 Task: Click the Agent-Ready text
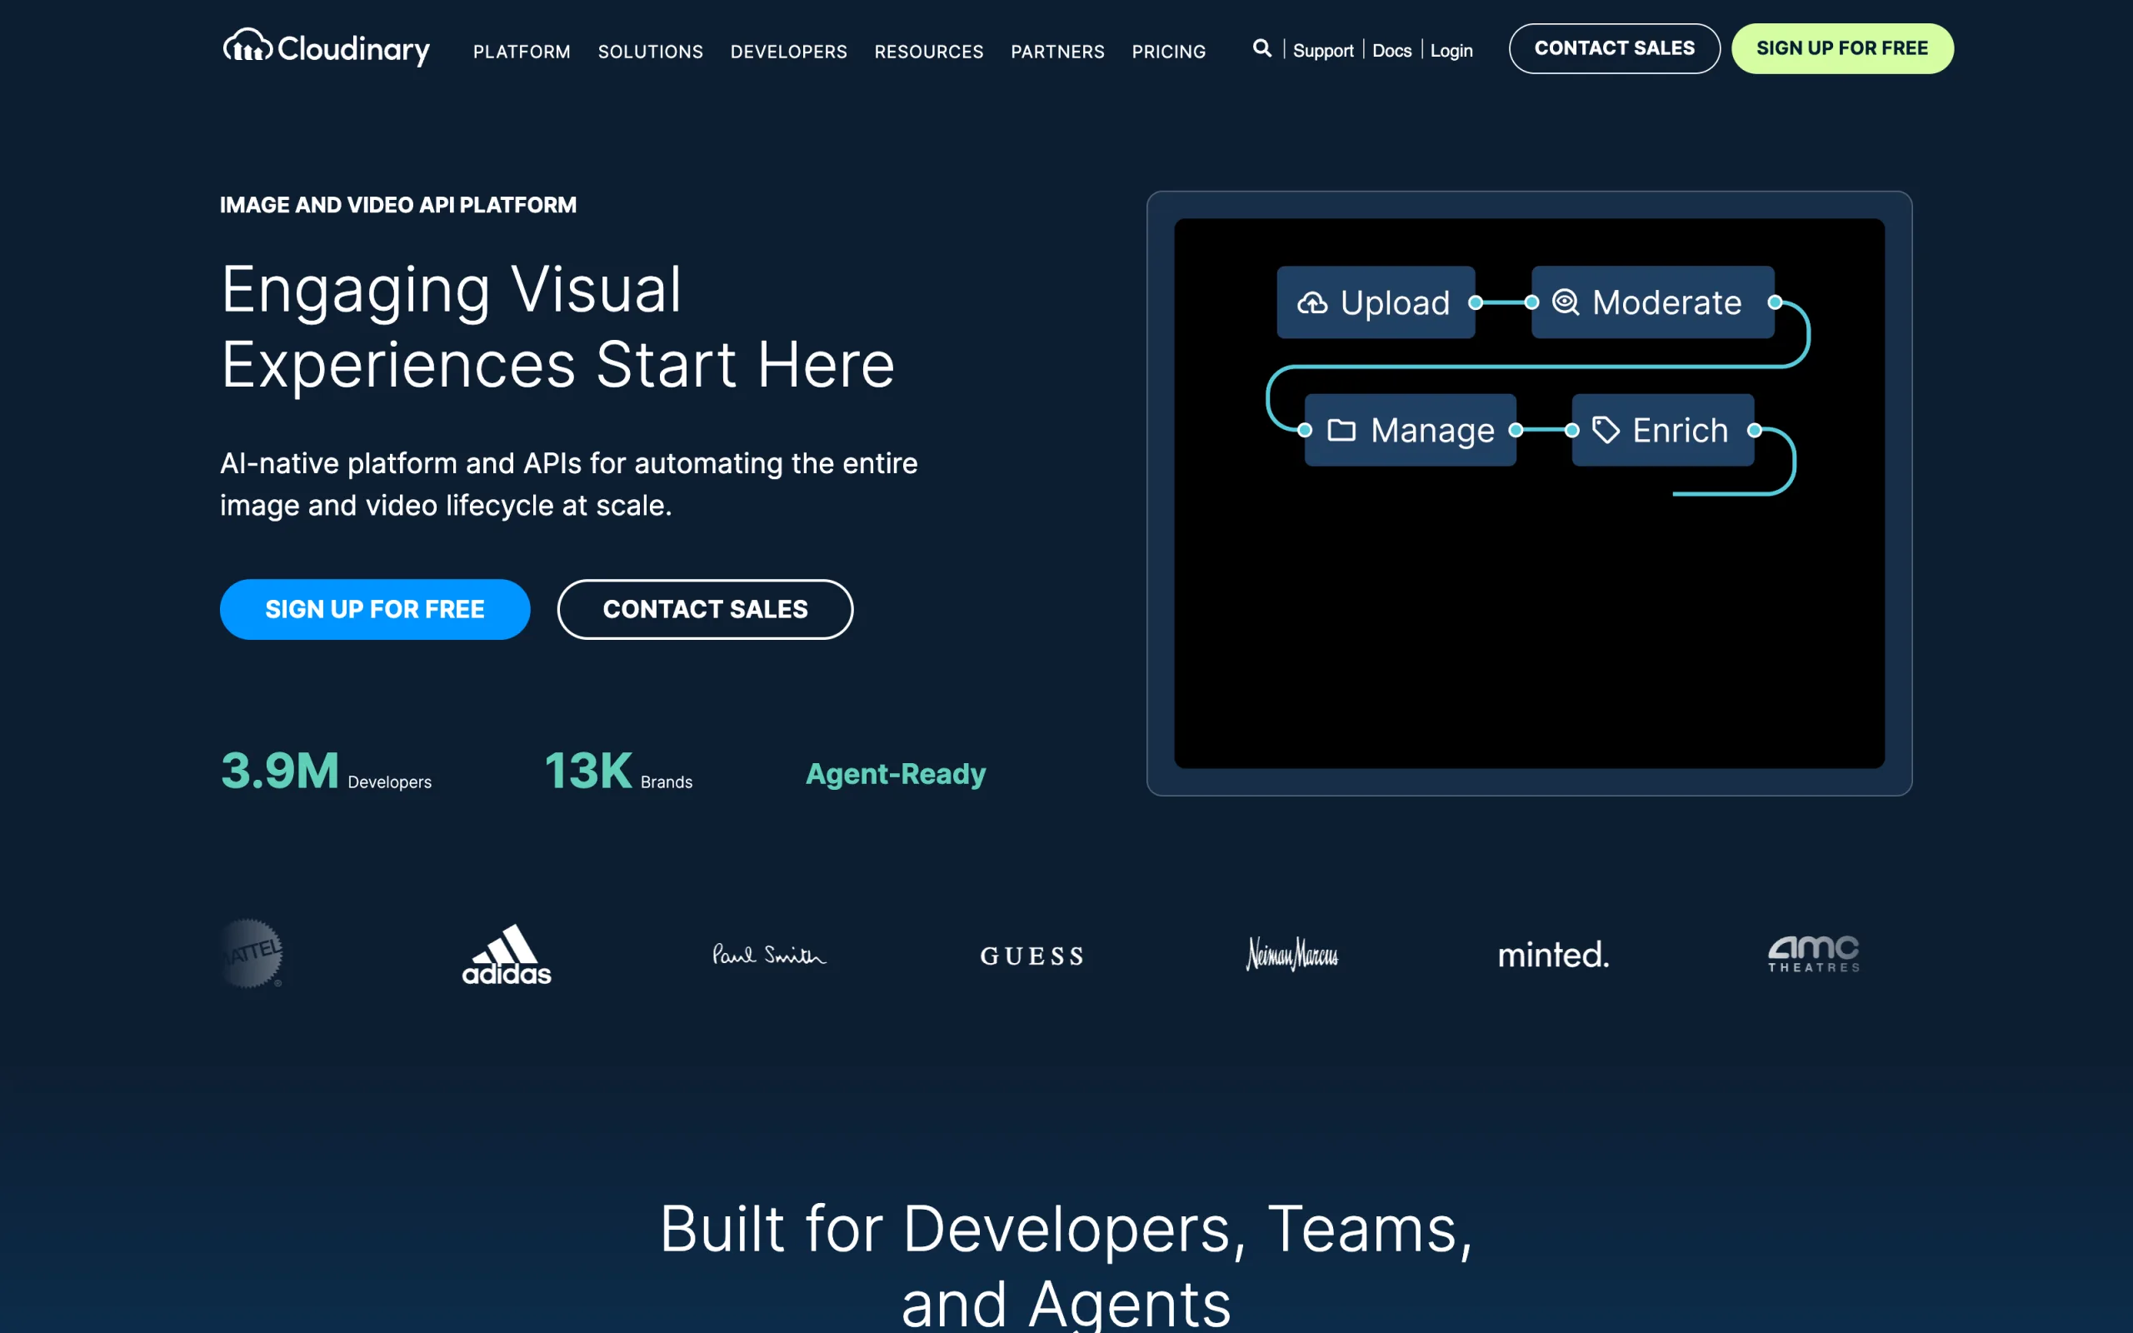896,774
